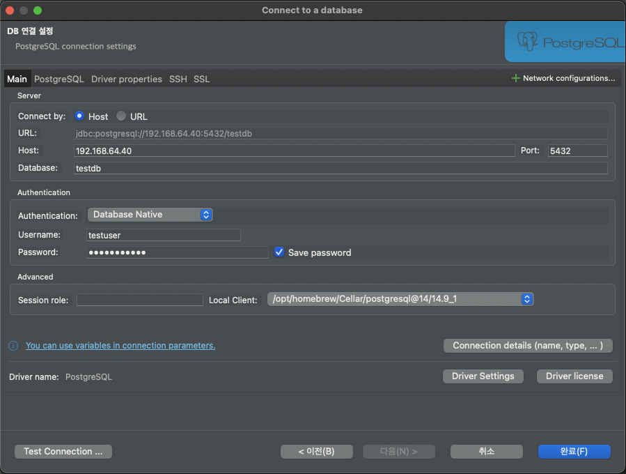Click the greyed JDBC URL field
Image resolution: width=626 pixels, height=474 pixels.
click(x=341, y=133)
